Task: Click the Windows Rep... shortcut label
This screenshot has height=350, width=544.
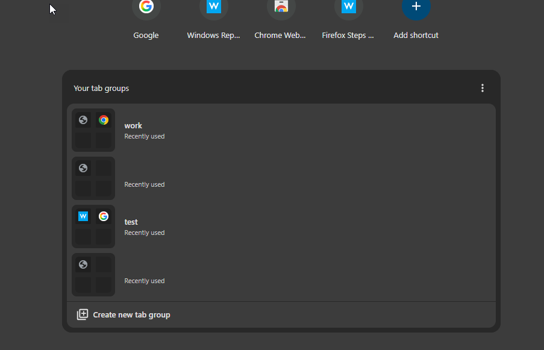Action: (x=213, y=36)
